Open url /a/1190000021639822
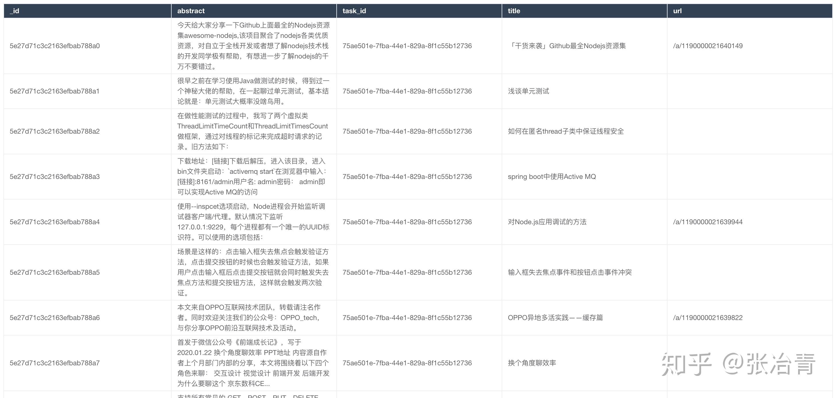 pyautogui.click(x=708, y=318)
